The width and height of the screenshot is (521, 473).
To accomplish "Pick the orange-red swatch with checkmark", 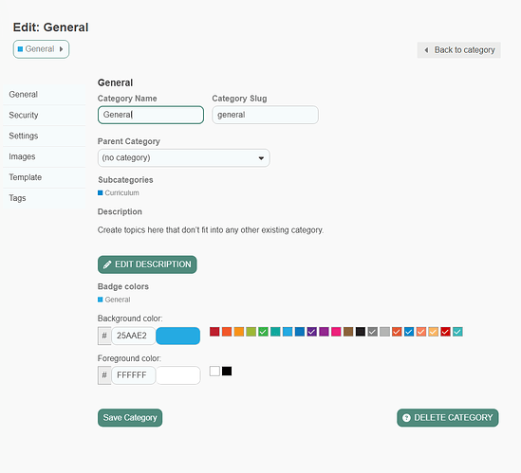I will point(397,332).
